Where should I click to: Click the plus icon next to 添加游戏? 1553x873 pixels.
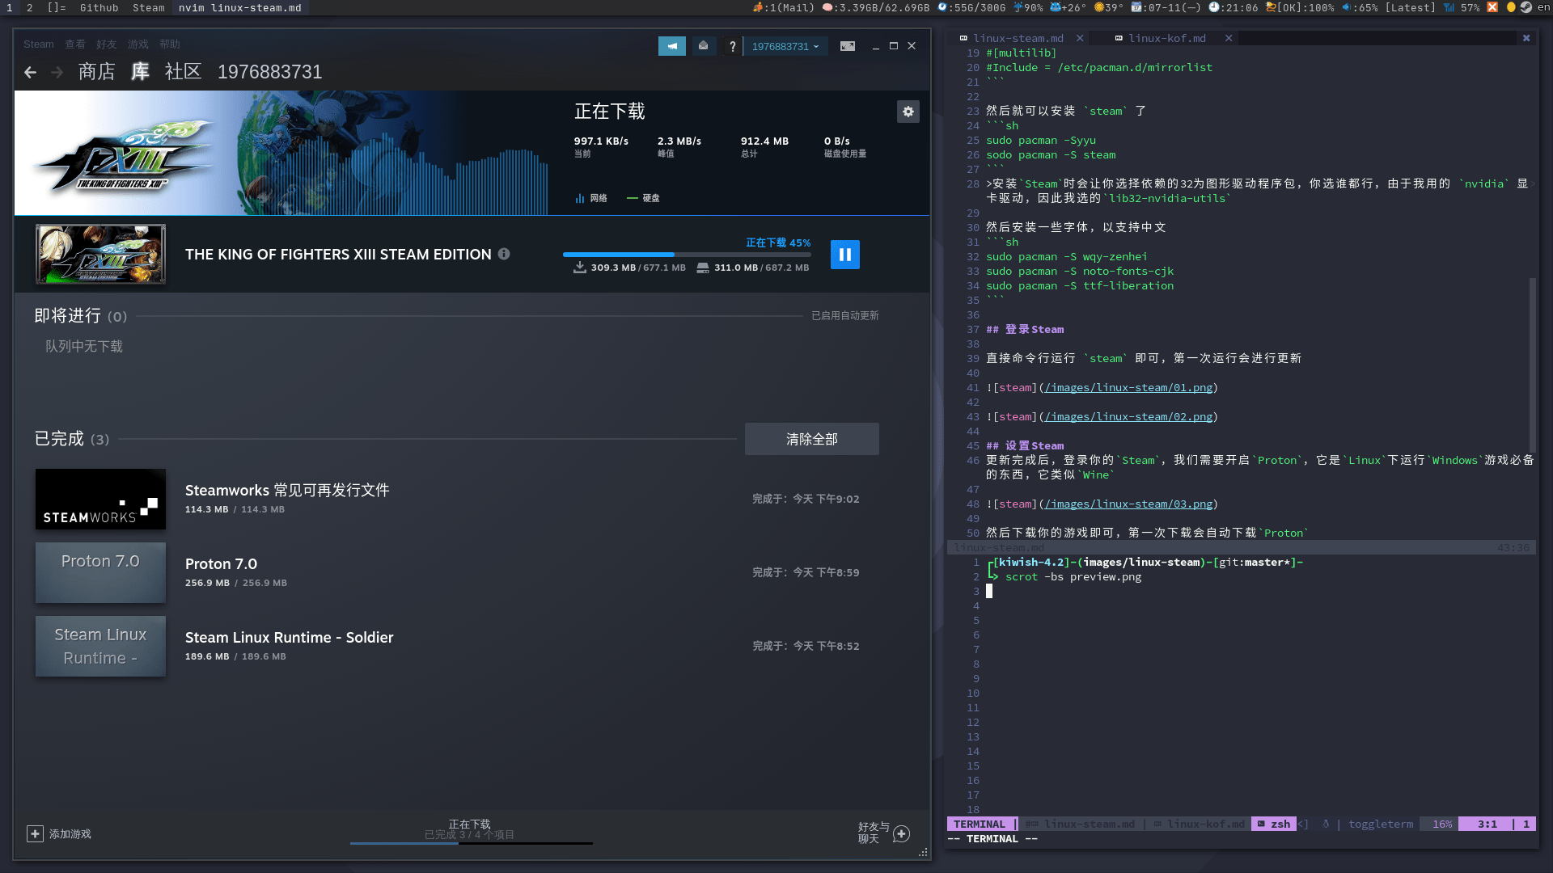(35, 833)
